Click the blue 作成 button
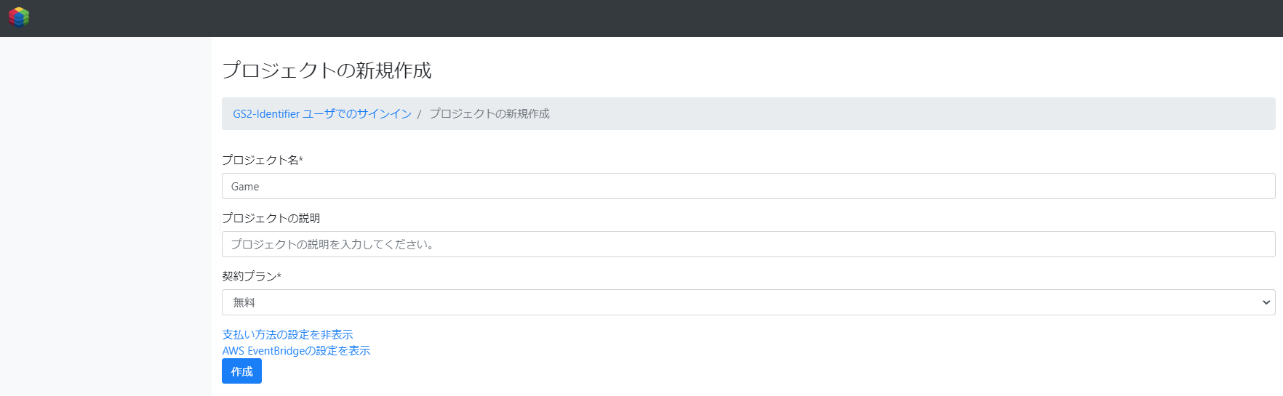 (x=241, y=371)
